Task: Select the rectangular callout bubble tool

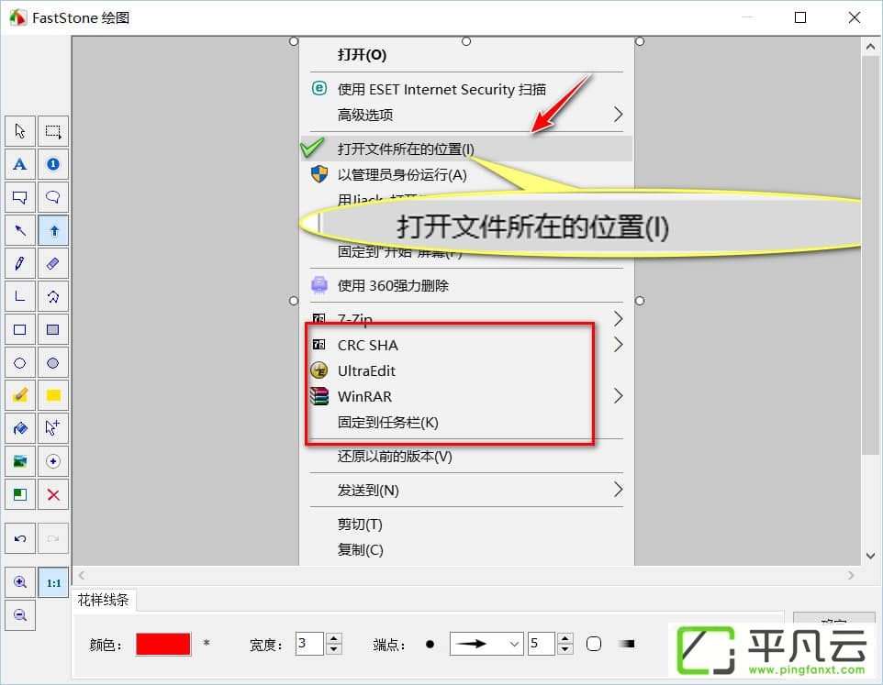Action: point(19,197)
